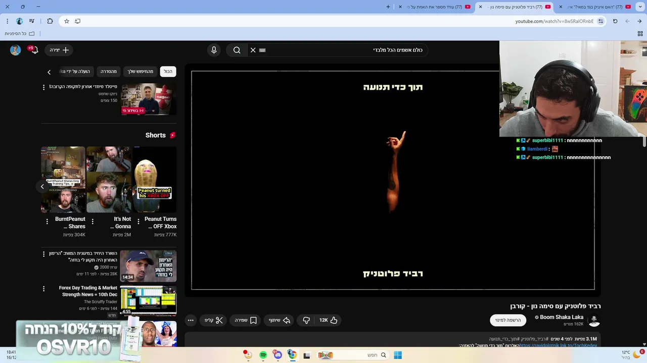Open Discord from the taskbar
Image resolution: width=647 pixels, height=363 pixels.
point(278,355)
